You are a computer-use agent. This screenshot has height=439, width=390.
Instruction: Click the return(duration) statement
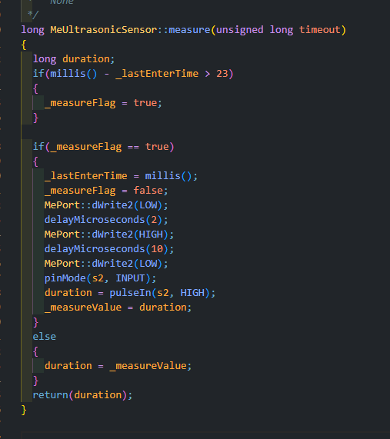tap(82, 395)
